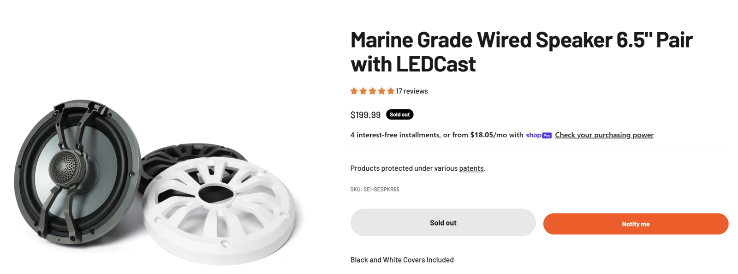This screenshot has width=738, height=274.
Task: Click the black Sold out price badge
Action: click(399, 114)
